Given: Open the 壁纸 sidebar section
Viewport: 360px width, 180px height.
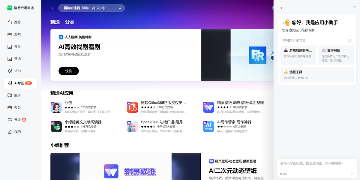Looking at the screenshot, I should tap(17, 59).
